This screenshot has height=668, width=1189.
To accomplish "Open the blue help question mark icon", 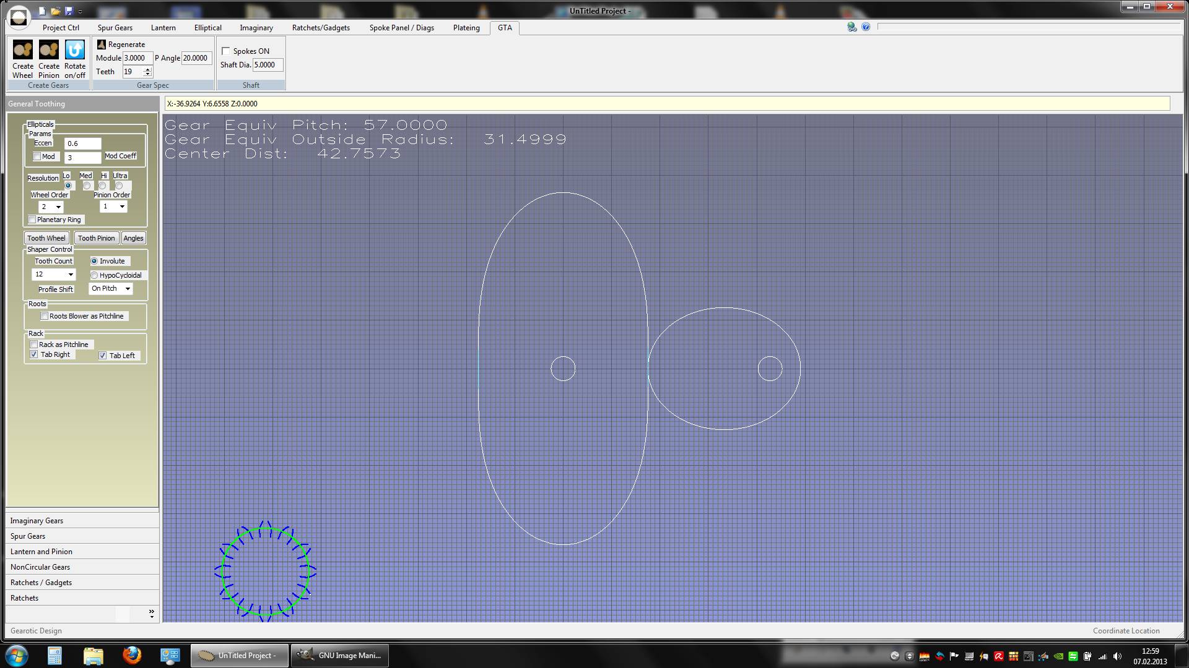I will (x=866, y=27).
